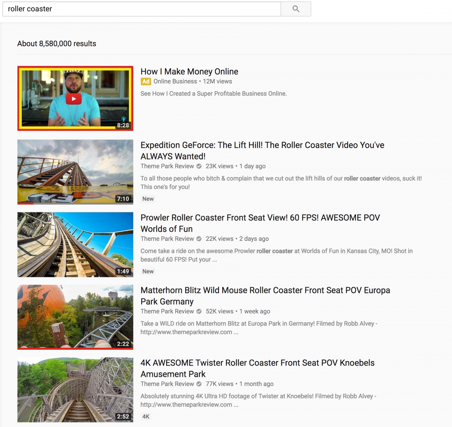Click the 4K badge under Twister video
This screenshot has width=452, height=427.
146,416
